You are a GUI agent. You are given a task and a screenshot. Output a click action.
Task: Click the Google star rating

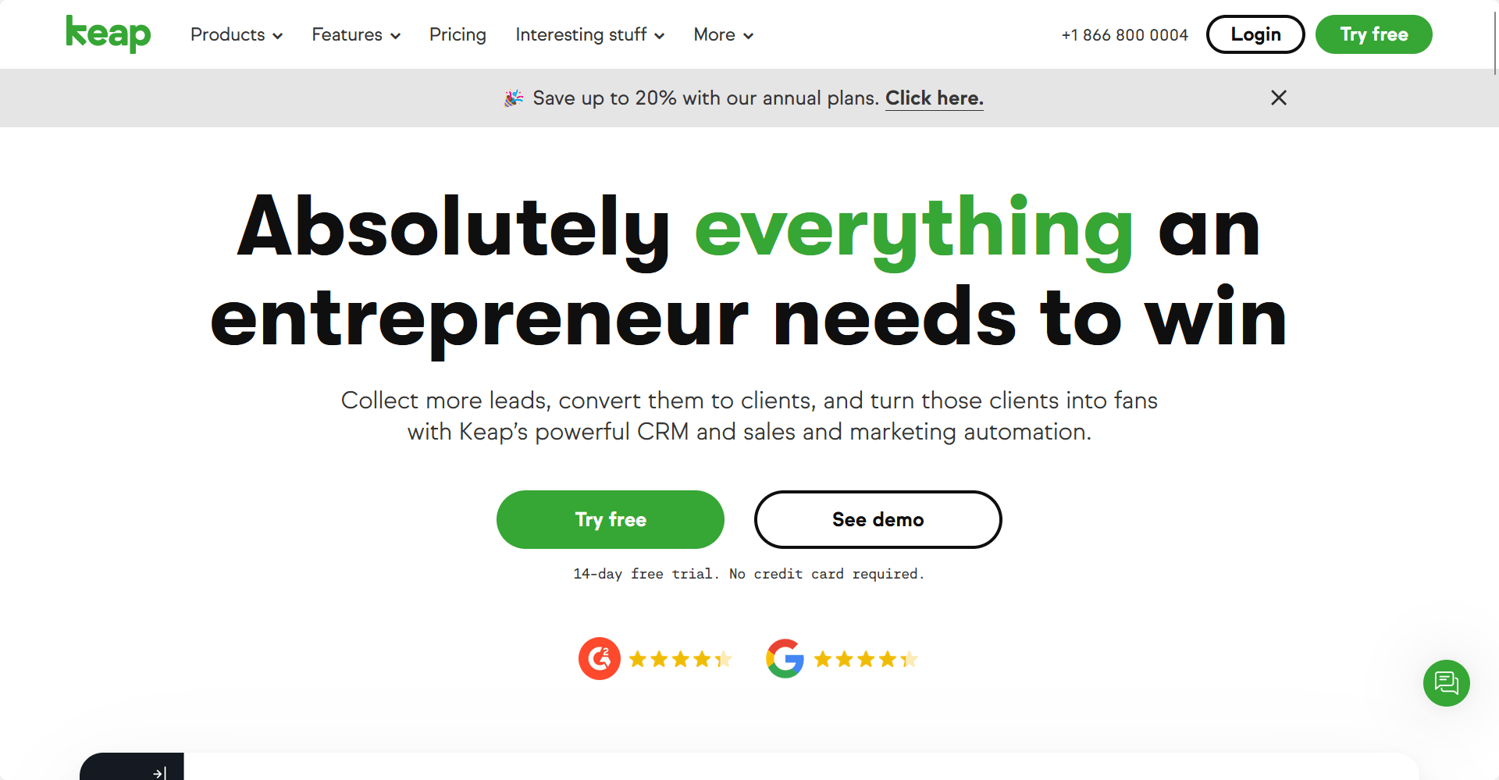[x=865, y=660]
